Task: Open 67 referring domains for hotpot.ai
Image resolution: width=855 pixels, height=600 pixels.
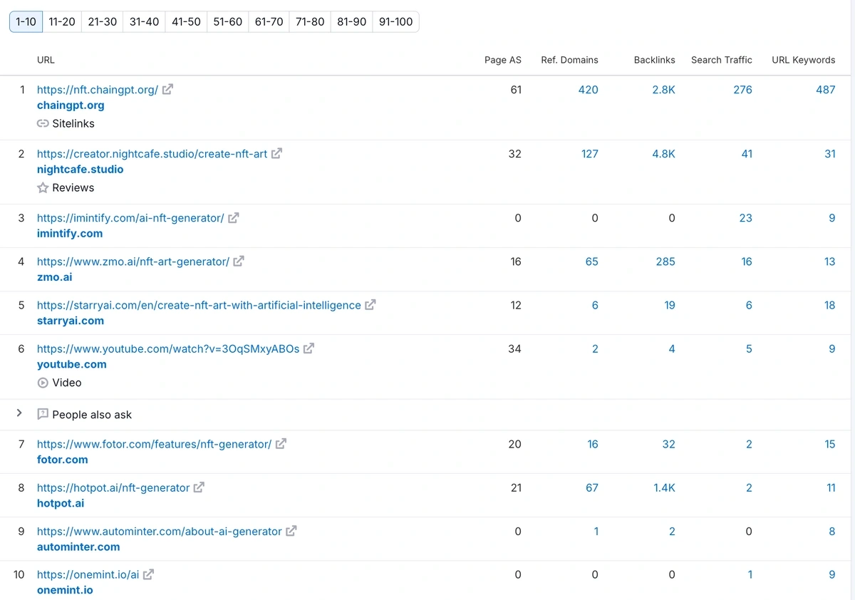Action: 592,487
